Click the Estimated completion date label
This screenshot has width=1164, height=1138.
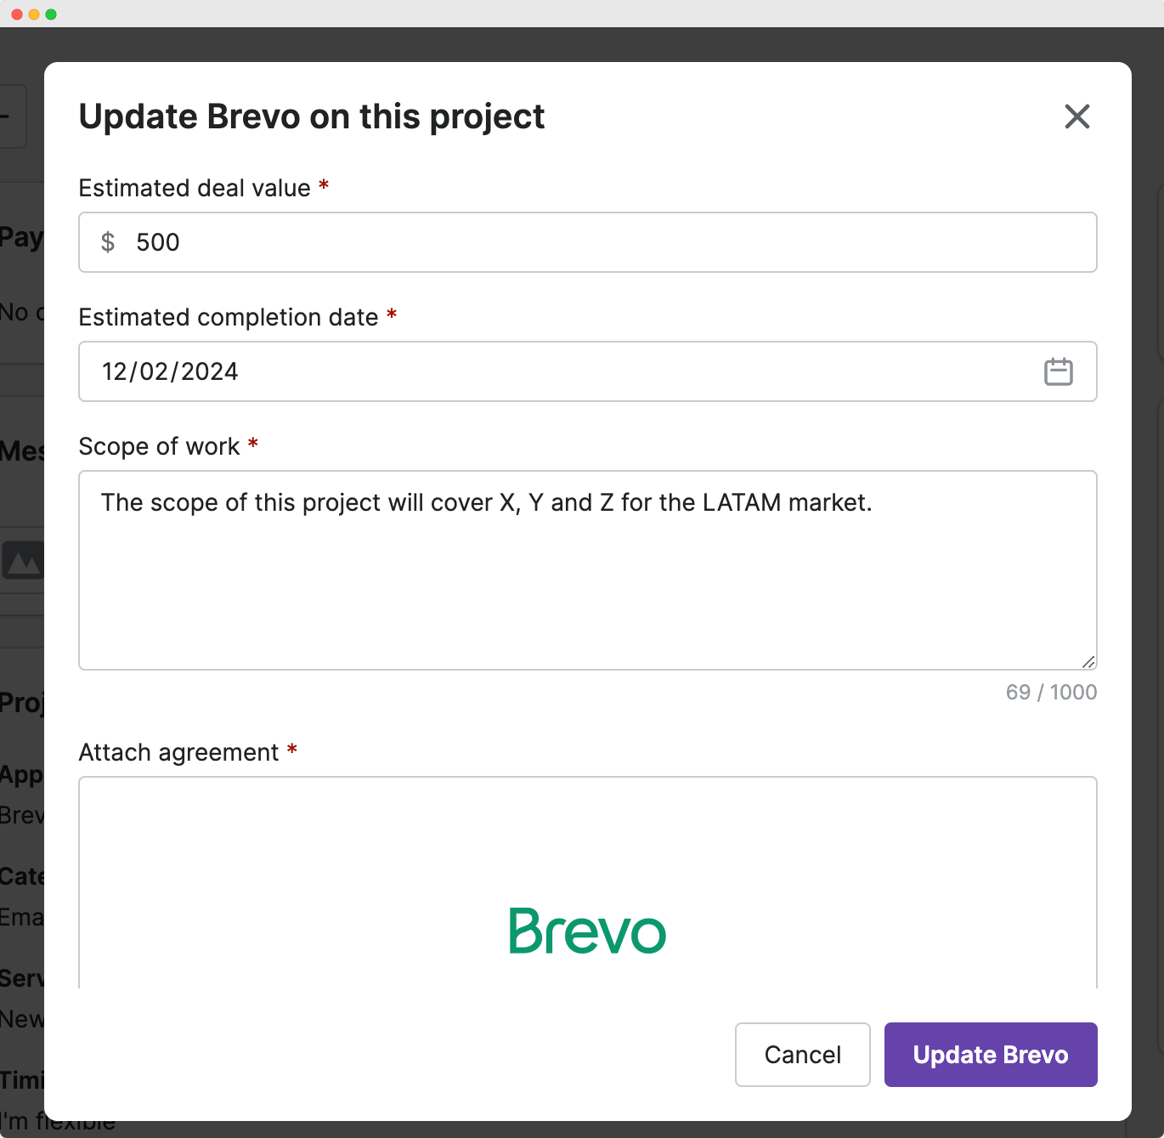point(228,317)
